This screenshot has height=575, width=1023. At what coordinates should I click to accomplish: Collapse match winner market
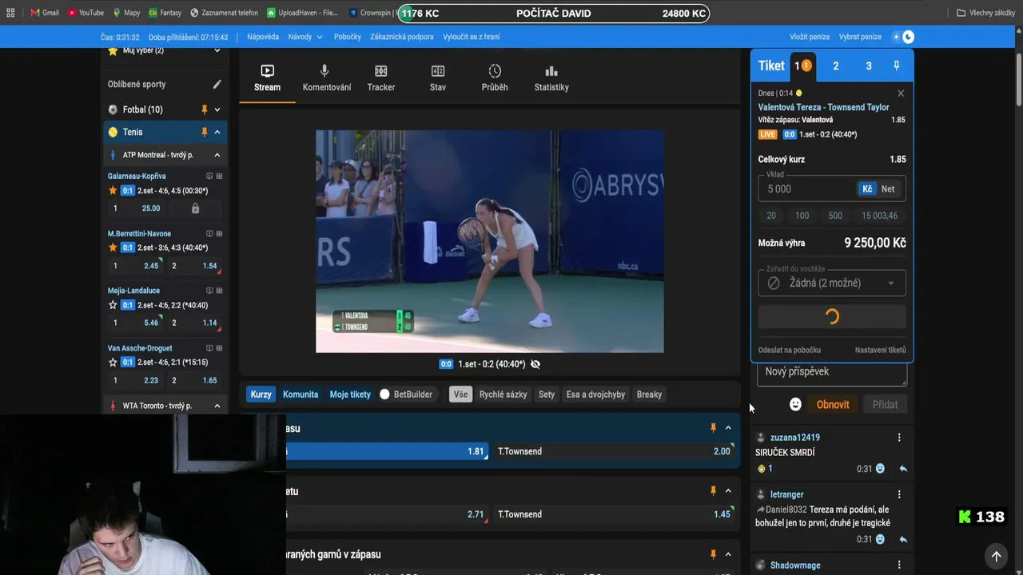pyautogui.click(x=728, y=428)
